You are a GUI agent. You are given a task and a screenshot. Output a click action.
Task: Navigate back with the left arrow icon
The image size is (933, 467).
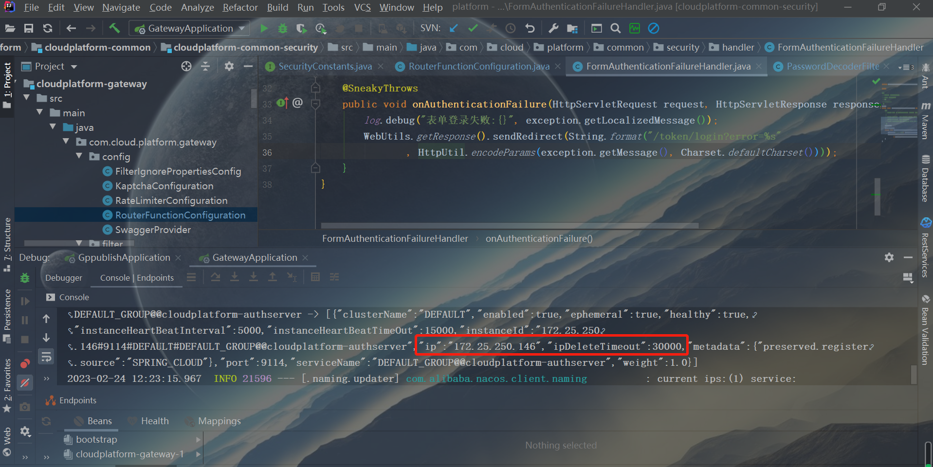(71, 28)
